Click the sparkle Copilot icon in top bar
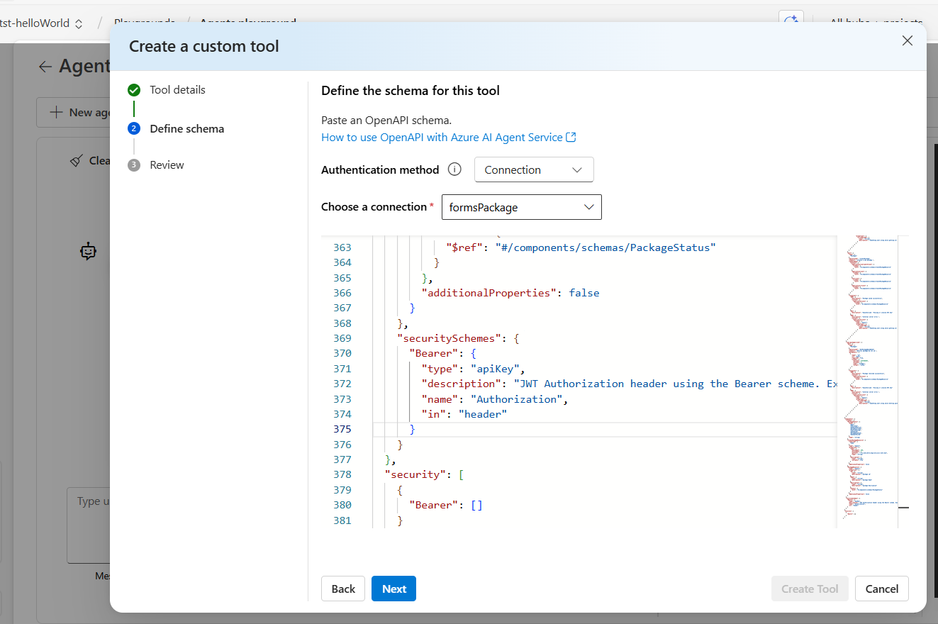 click(x=791, y=20)
